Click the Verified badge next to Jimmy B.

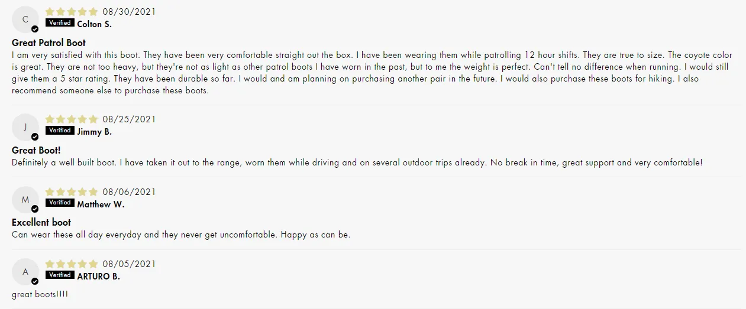[60, 131]
